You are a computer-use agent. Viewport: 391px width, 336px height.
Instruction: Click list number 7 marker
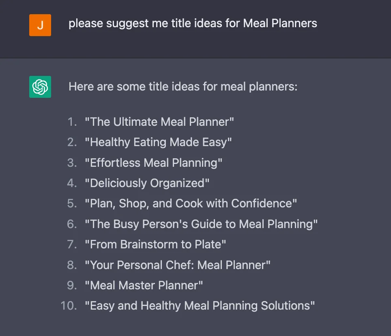click(x=72, y=244)
